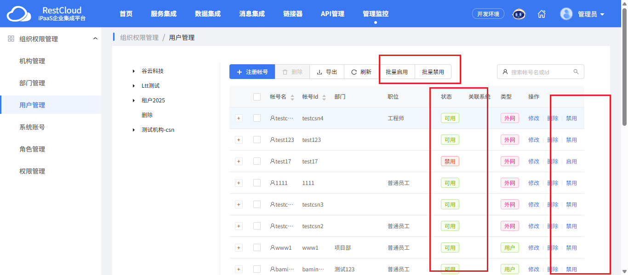Expand row details for test123 with plus icon
Viewport: 628px width, 275px height.
click(239, 140)
